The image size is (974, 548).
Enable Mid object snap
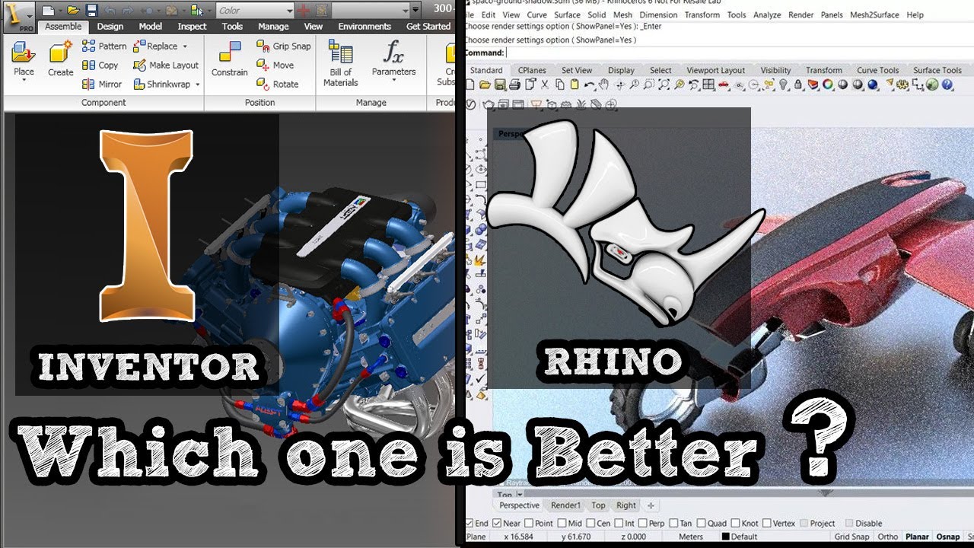[562, 523]
